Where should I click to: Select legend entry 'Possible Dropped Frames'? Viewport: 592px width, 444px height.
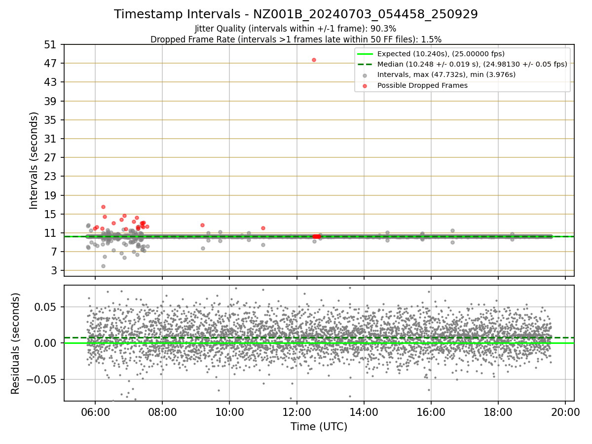(422, 85)
